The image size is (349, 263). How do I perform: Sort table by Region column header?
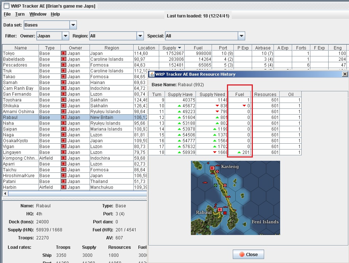112,48
